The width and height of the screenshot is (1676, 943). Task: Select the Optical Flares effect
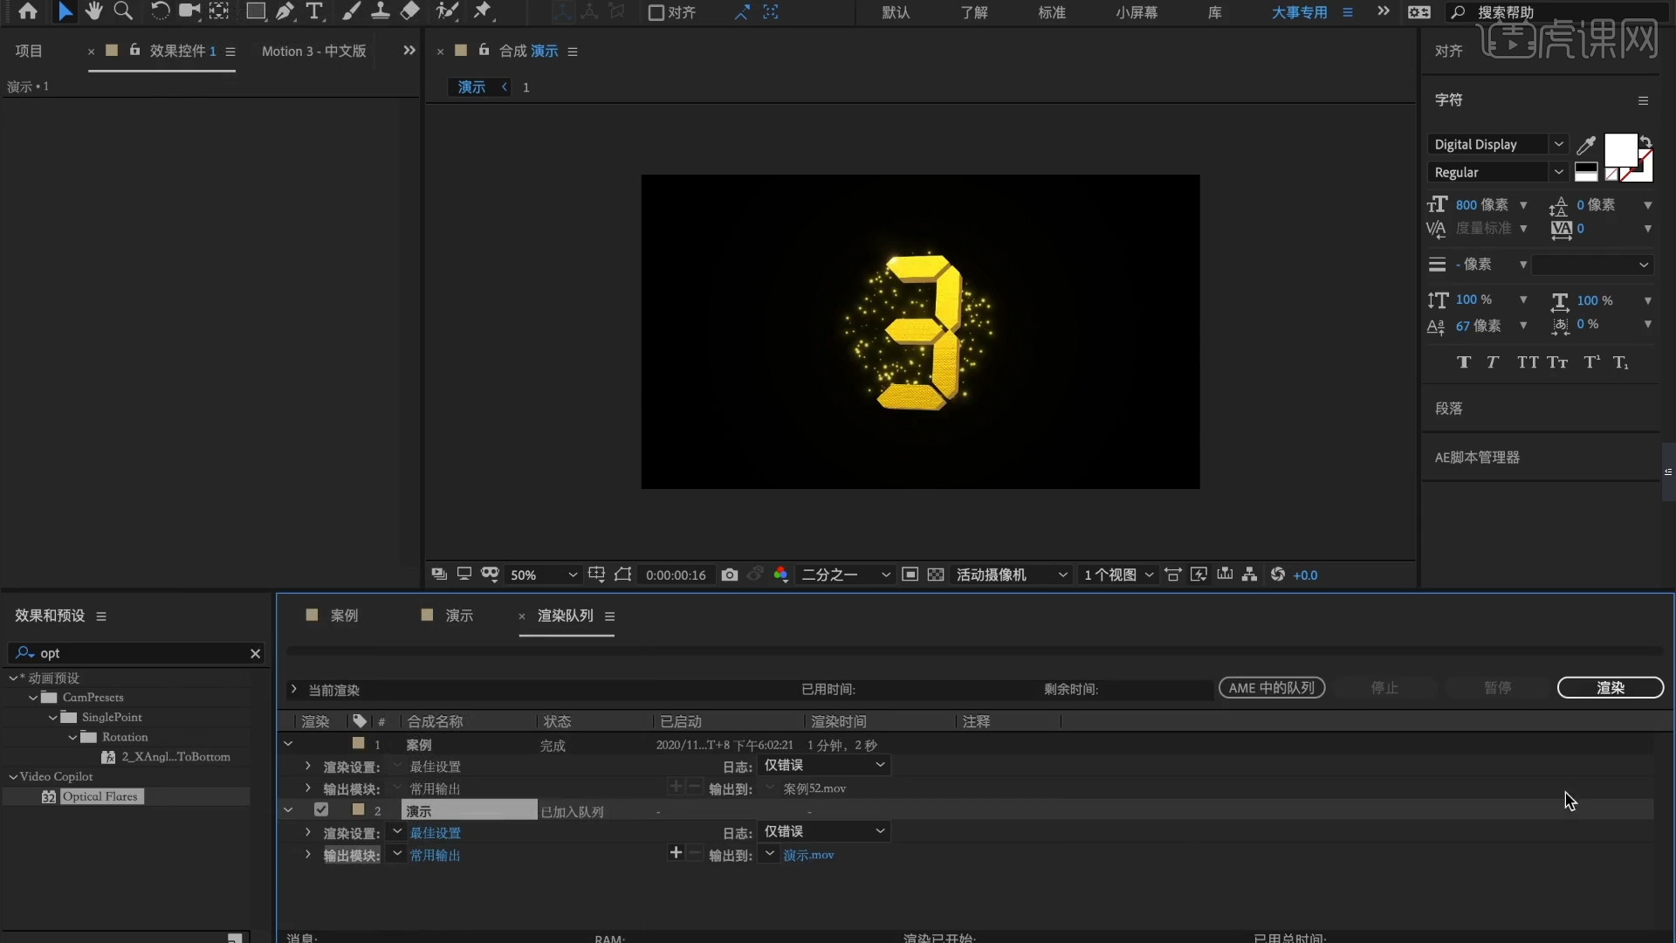100,796
